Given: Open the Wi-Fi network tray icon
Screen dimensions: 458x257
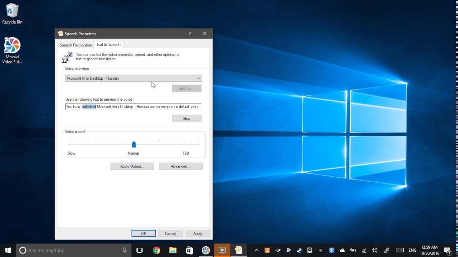Looking at the screenshot, I should 364,250.
